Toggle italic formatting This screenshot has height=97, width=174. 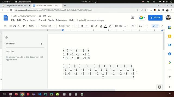(96, 26)
